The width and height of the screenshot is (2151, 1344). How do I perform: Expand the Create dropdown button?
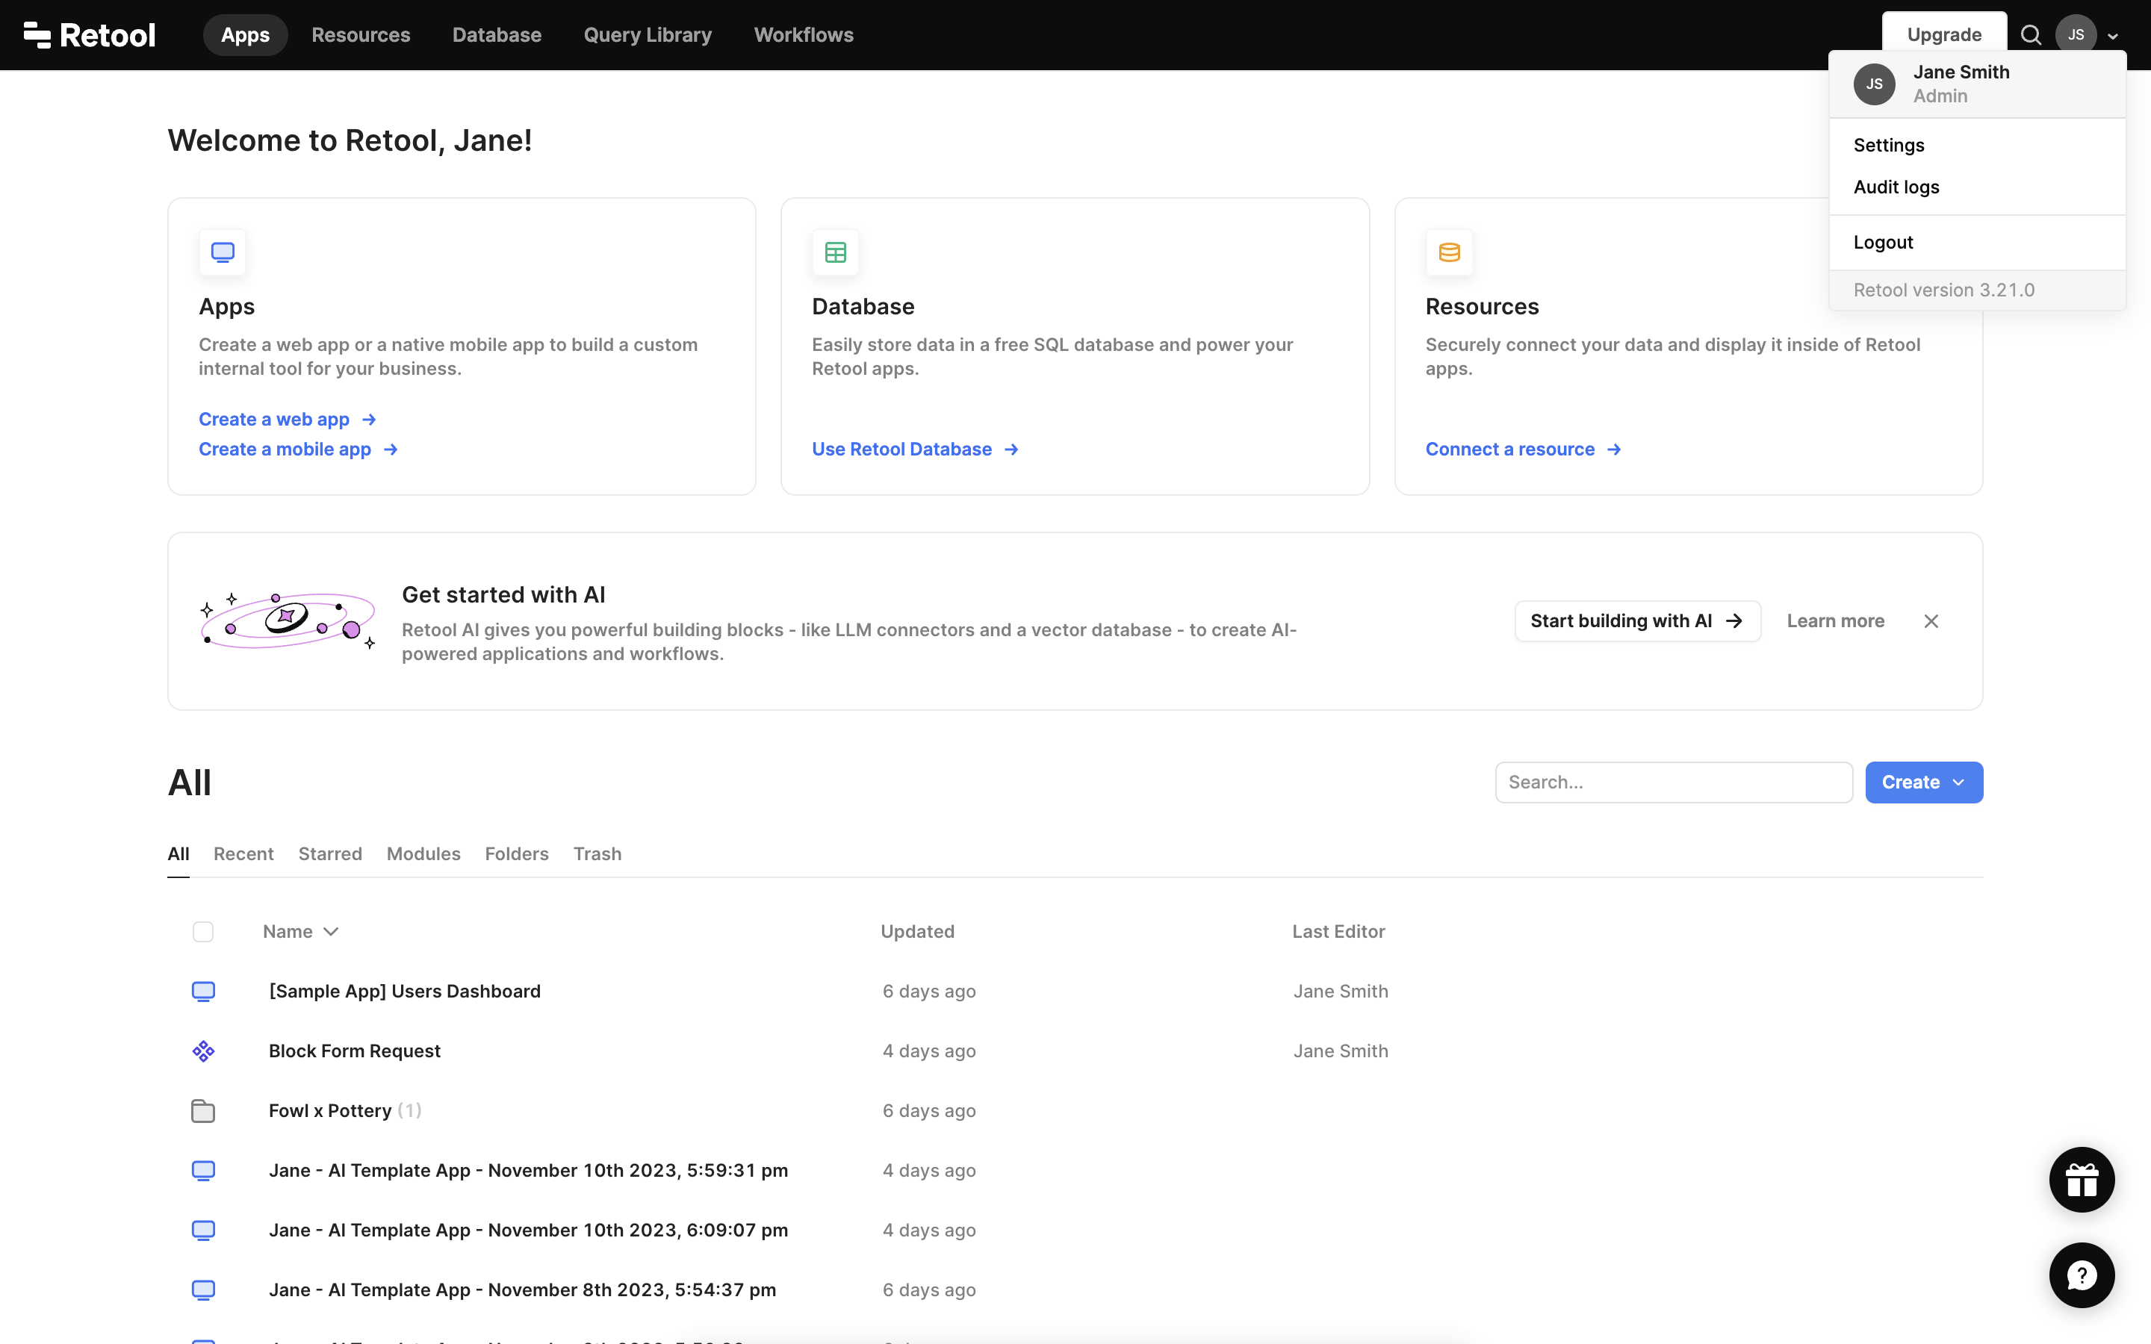pyautogui.click(x=1923, y=783)
